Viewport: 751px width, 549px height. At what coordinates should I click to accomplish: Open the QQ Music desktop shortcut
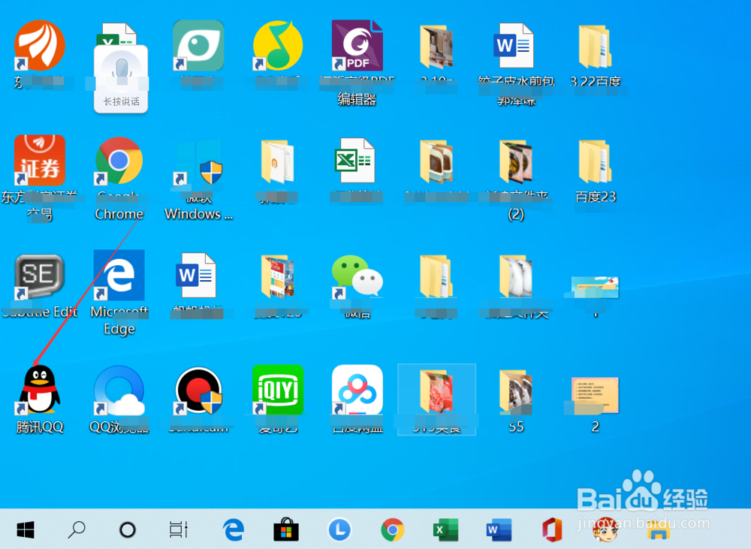coord(278,45)
